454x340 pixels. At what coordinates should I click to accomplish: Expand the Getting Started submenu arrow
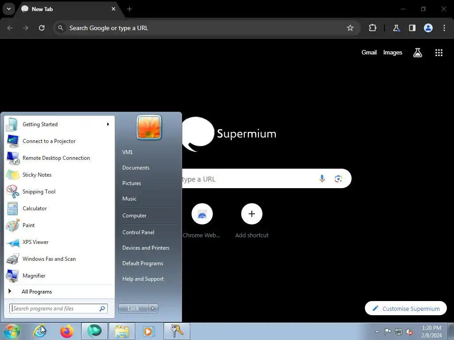click(x=108, y=124)
